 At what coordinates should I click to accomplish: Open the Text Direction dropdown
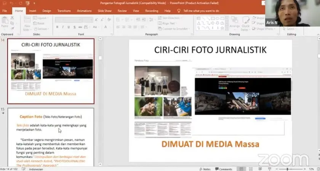tap(170, 18)
